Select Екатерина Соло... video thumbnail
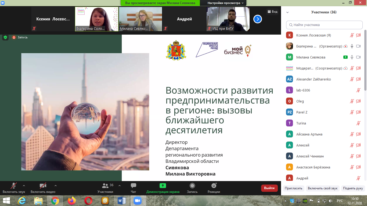This screenshot has height=206, width=367. pos(97,19)
